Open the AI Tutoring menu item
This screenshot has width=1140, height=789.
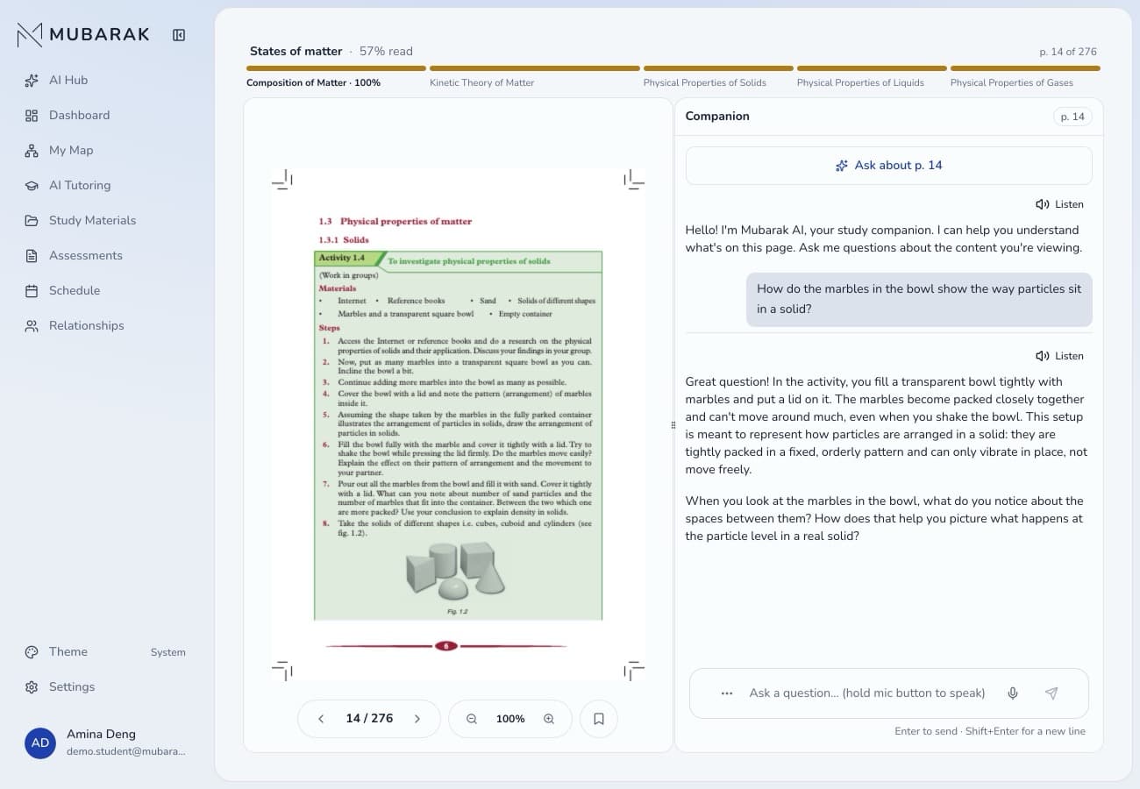[105, 185]
